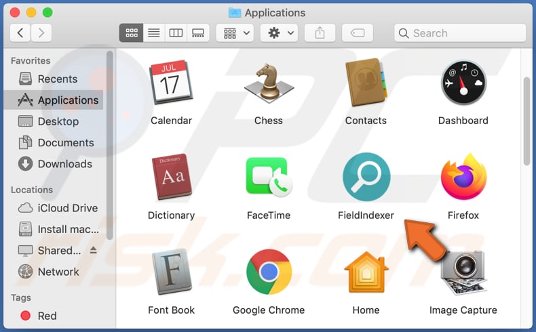Click the Font Book label text
536x332 pixels.
171,310
